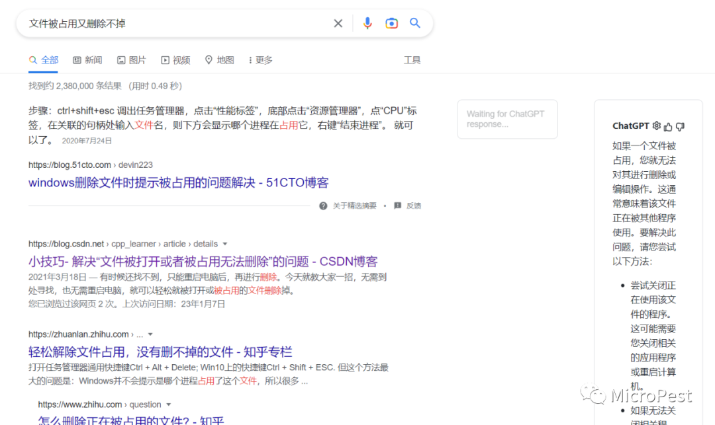Switch to the 视频 tab
The width and height of the screenshot is (715, 425).
pos(175,60)
